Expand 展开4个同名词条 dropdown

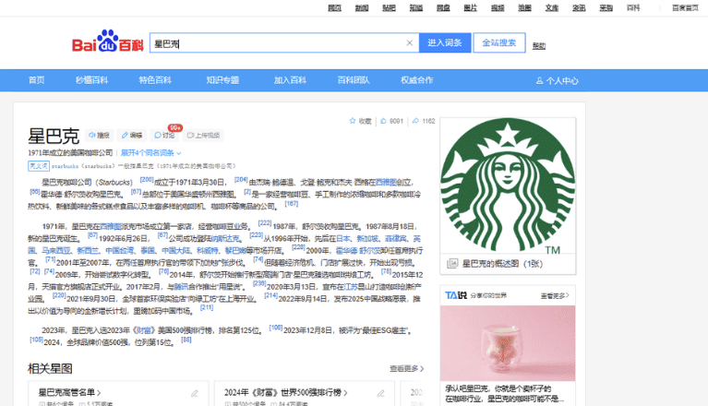click(150, 153)
